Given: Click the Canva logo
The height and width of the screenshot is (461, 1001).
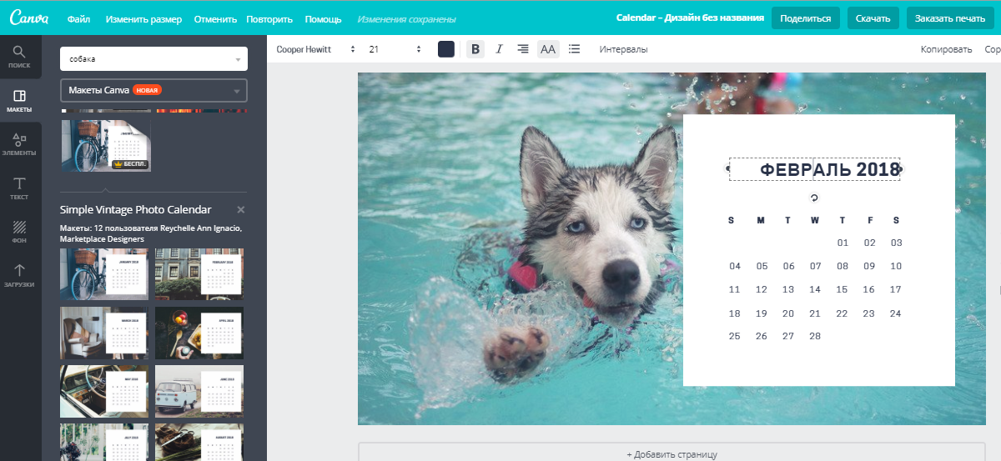Looking at the screenshot, I should pyautogui.click(x=28, y=18).
